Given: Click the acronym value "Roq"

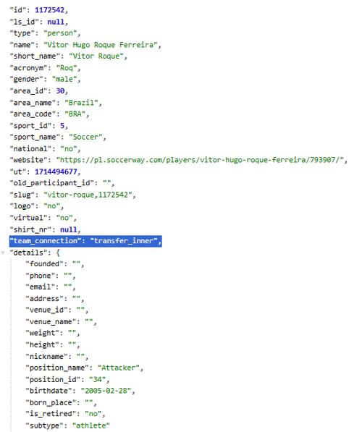Looking at the screenshot, I should click(67, 68).
